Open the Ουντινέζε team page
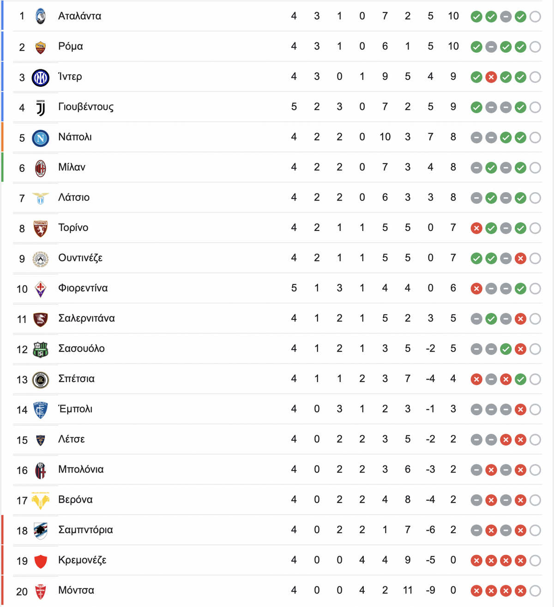Image resolution: width=554 pixels, height=607 pixels. [x=80, y=258]
